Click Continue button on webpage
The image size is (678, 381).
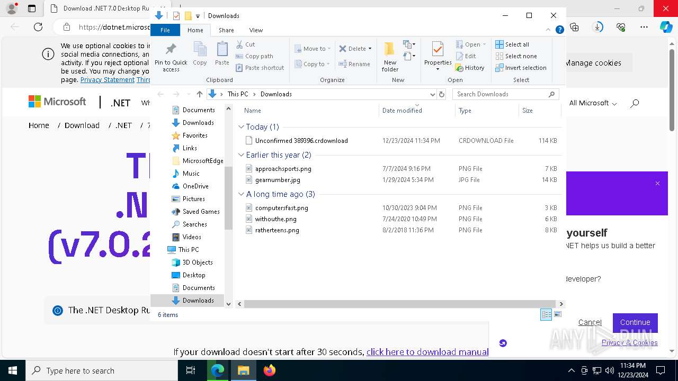point(635,322)
